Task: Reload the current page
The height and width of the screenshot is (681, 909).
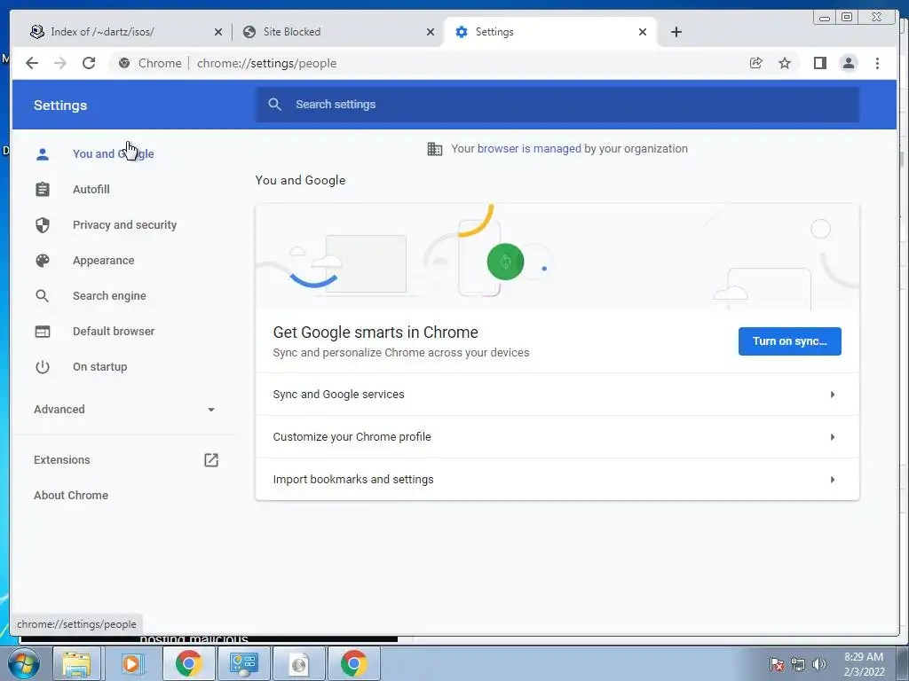Action: pos(89,63)
